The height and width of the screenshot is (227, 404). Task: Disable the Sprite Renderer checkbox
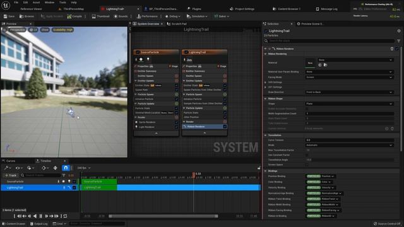click(x=177, y=122)
